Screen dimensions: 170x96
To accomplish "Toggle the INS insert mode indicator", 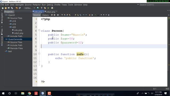I will pyautogui.click(x=167, y=89).
